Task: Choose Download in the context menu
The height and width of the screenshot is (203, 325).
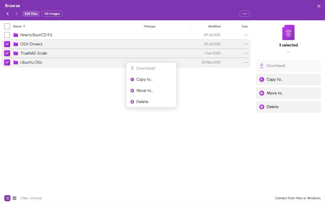Action: click(x=151, y=68)
